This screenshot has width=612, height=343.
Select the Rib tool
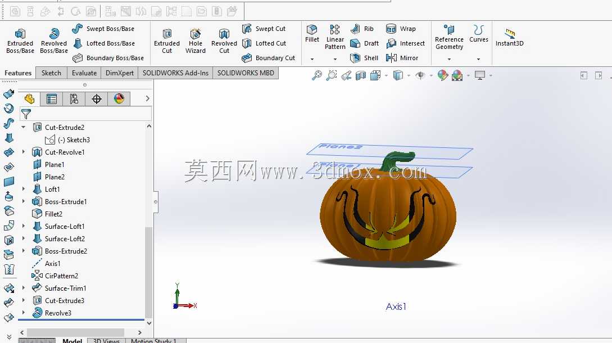362,29
